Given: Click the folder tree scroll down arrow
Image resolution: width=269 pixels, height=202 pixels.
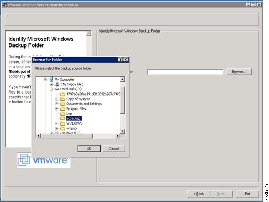Looking at the screenshot, I should (122, 131).
